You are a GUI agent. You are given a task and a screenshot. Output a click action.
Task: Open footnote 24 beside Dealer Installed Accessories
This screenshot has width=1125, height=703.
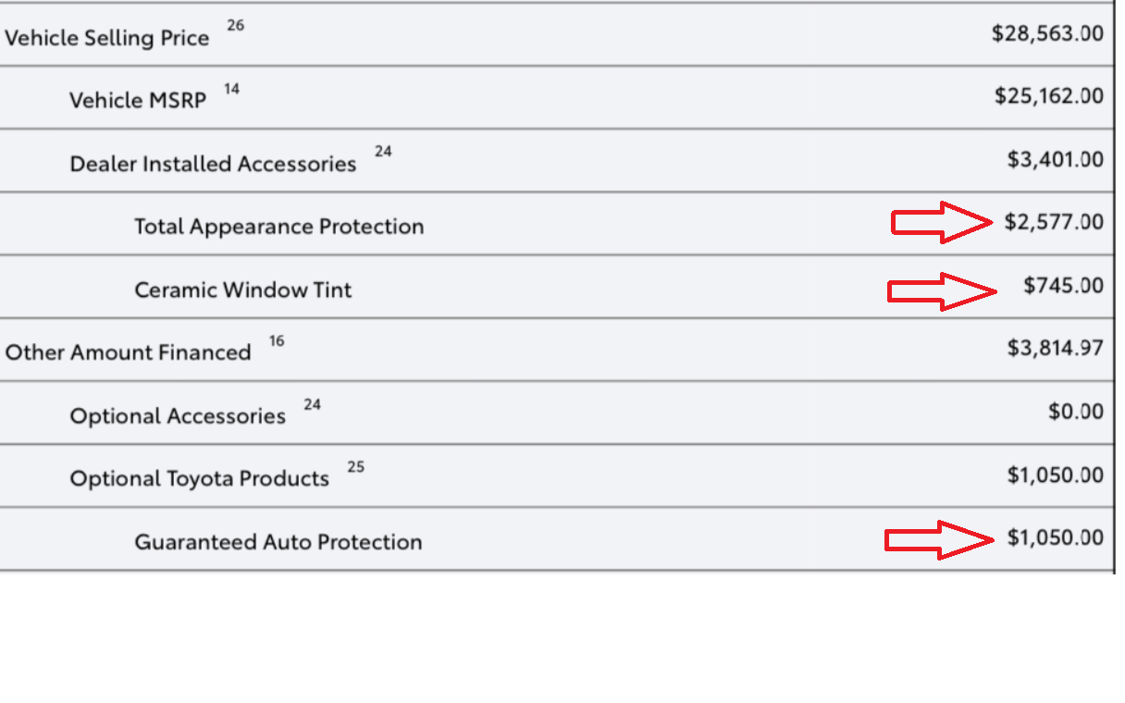point(383,152)
